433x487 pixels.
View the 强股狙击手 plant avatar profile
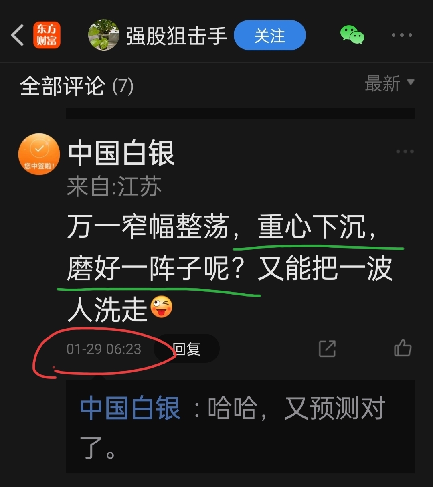[104, 35]
